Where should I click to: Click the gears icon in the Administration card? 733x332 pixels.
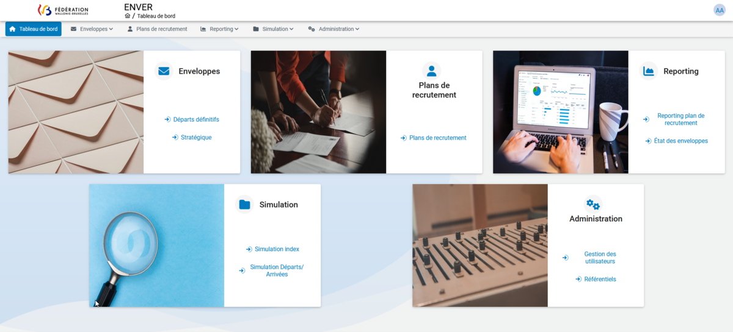click(593, 204)
